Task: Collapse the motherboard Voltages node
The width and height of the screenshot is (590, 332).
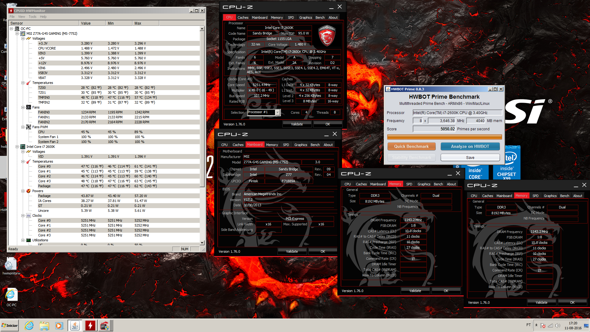Action: (23, 38)
